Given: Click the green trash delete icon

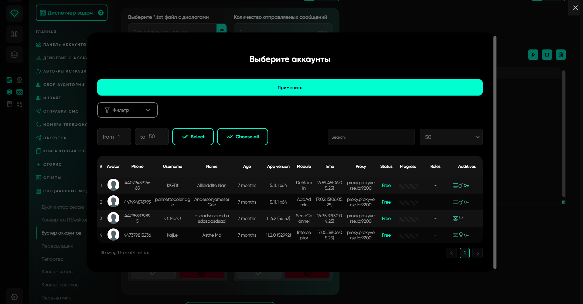Looking at the screenshot, I should [561, 55].
